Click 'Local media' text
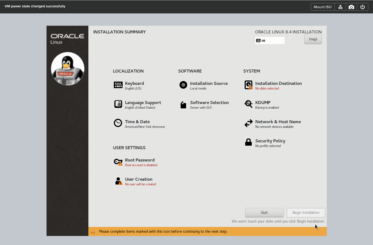Image resolution: width=373 pixels, height=245 pixels. [198, 88]
